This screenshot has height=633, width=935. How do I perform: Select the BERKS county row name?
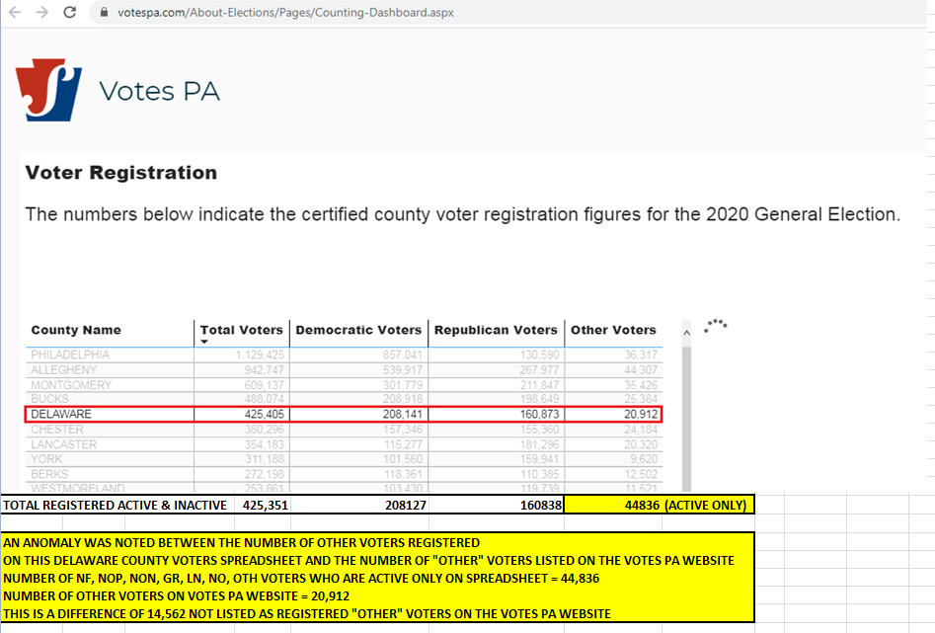pos(49,474)
